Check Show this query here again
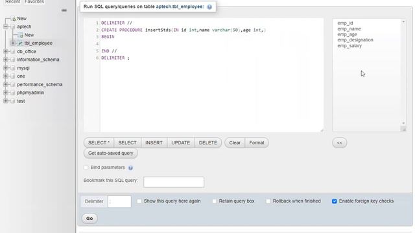 click(x=139, y=201)
